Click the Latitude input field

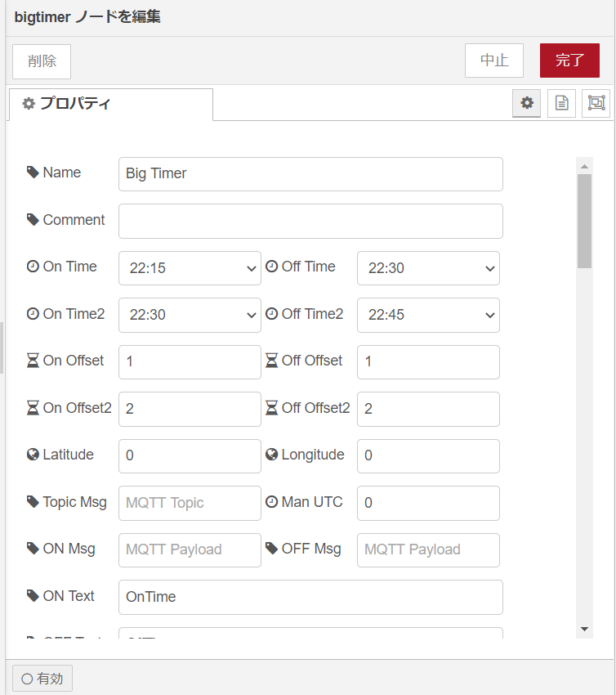(190, 456)
